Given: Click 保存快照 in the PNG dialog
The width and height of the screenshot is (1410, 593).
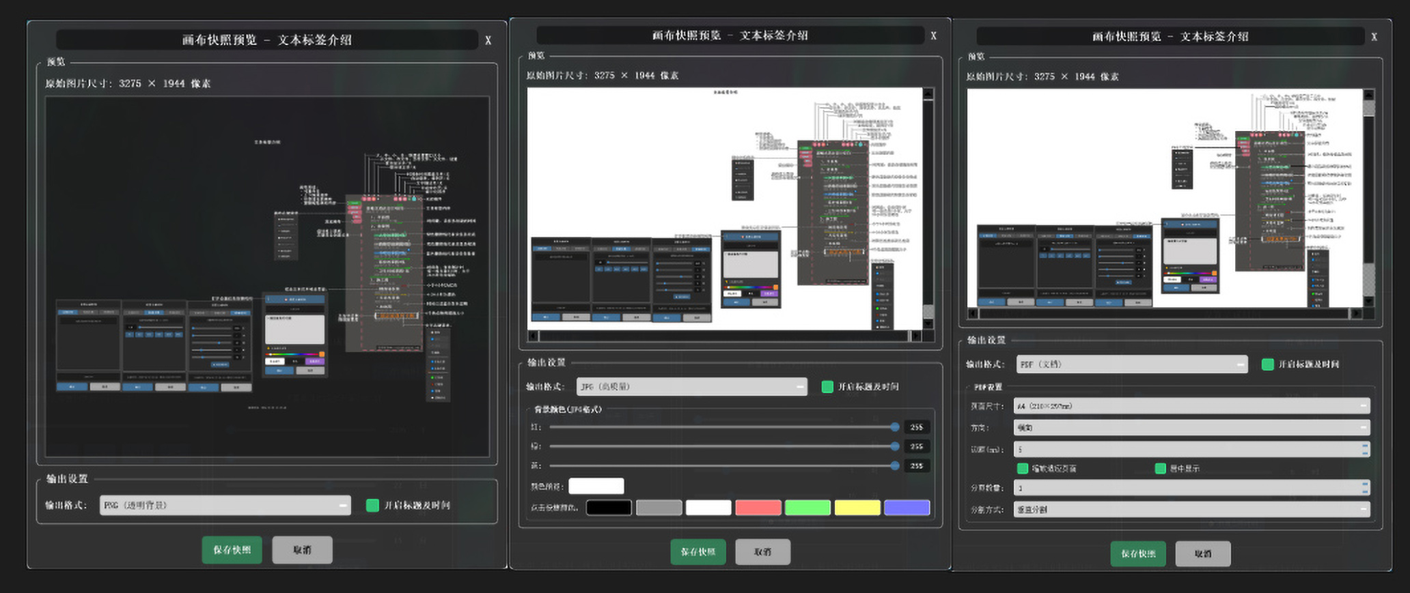Looking at the screenshot, I should pos(232,550).
